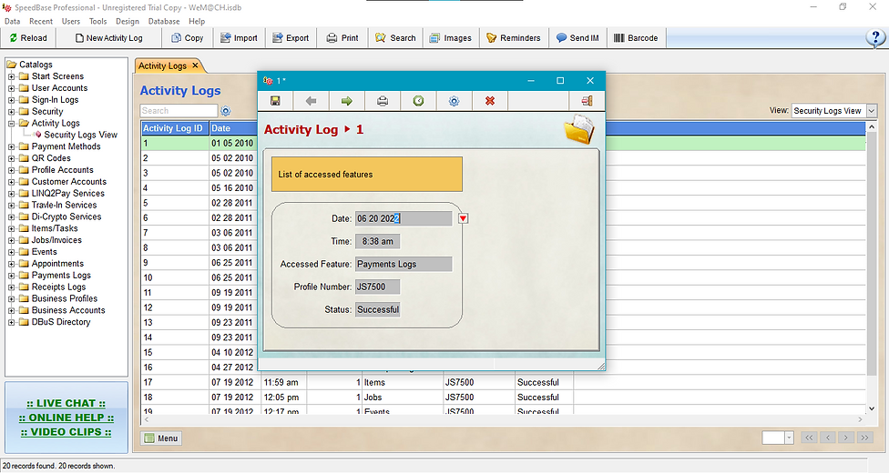This screenshot has height=473, width=889.
Task: Click the table scrollbar down arrow
Action: [x=872, y=408]
